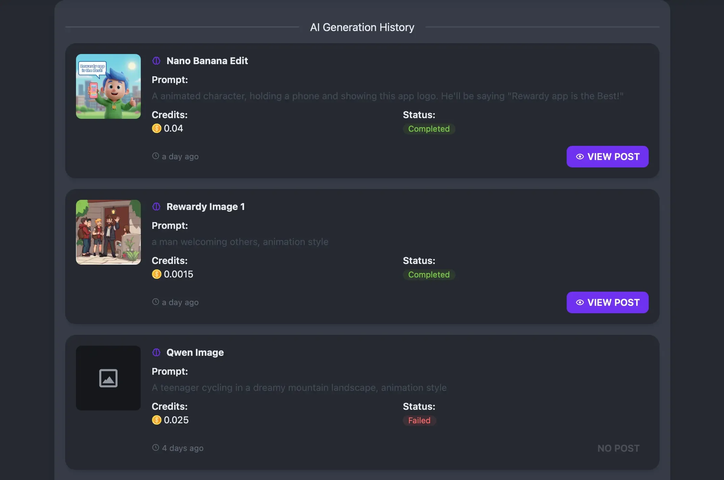Click the NO POST label on the Qwen Image card
Viewport: 724px width, 480px height.
pyautogui.click(x=618, y=448)
